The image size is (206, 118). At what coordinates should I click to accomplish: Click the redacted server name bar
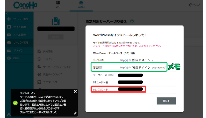point(56,29)
